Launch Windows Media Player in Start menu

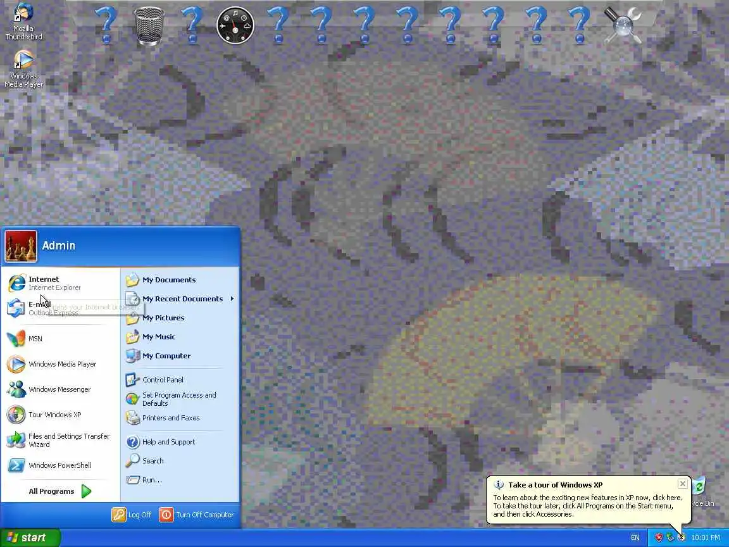(x=61, y=364)
